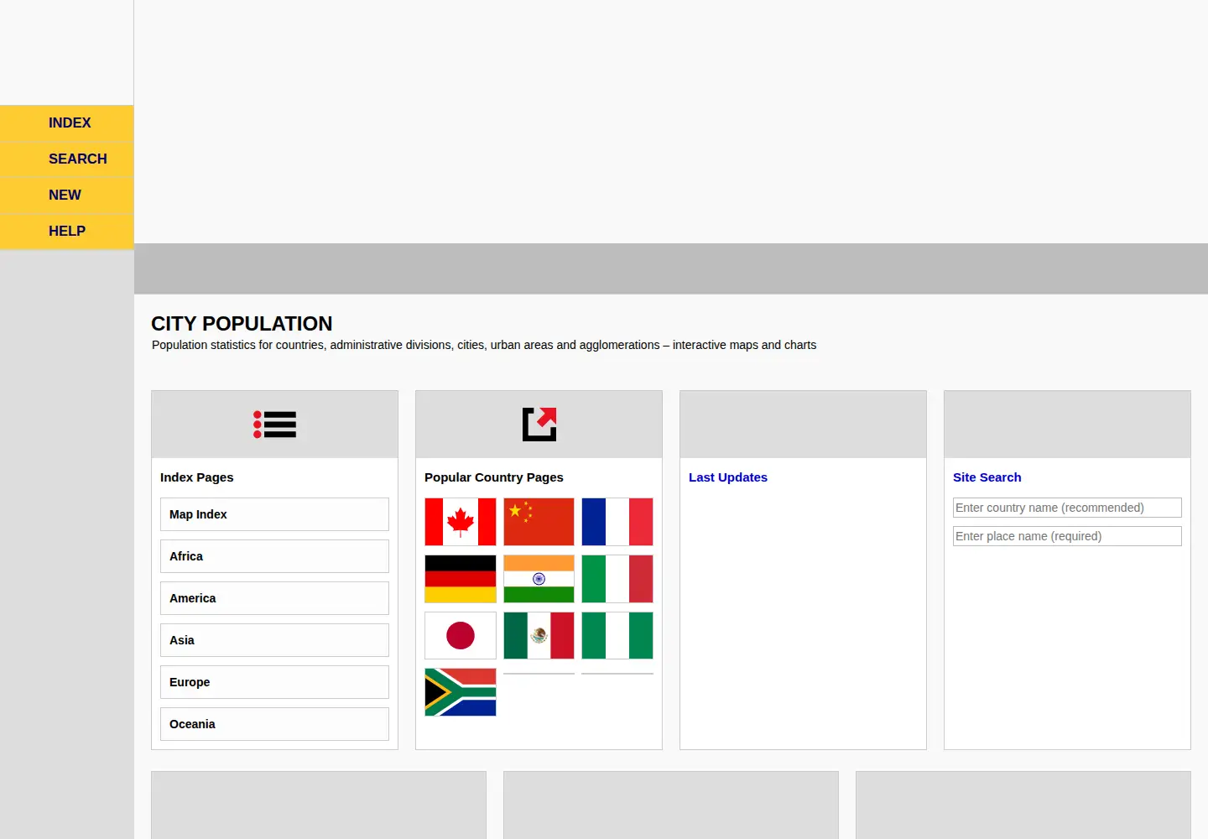Image resolution: width=1208 pixels, height=839 pixels.
Task: Open the Nigeria flag country page
Action: tap(617, 636)
